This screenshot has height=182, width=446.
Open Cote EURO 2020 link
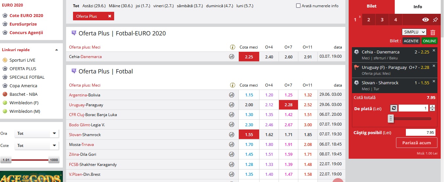26,15
